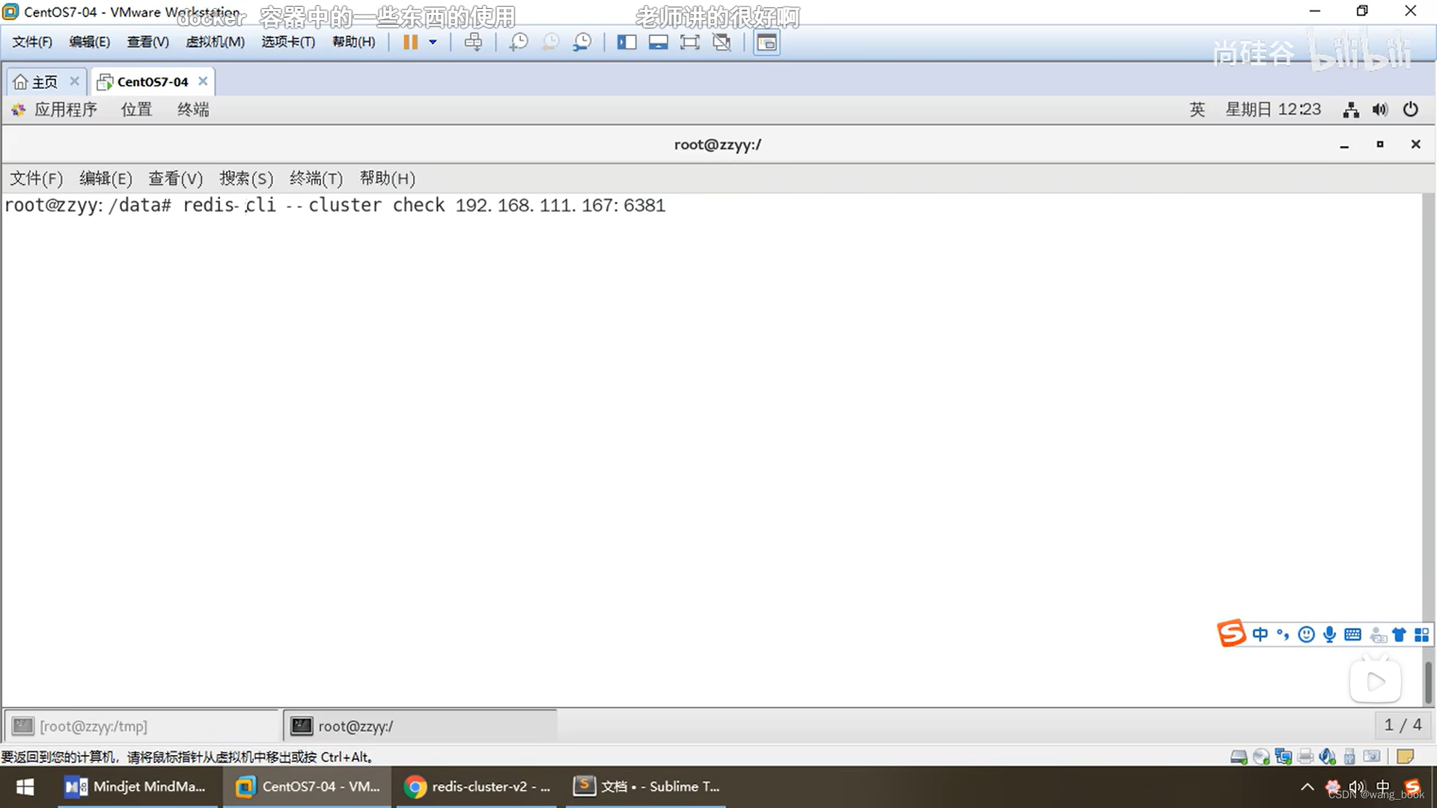Click the GNOME power icon
The width and height of the screenshot is (1437, 808).
click(1410, 109)
